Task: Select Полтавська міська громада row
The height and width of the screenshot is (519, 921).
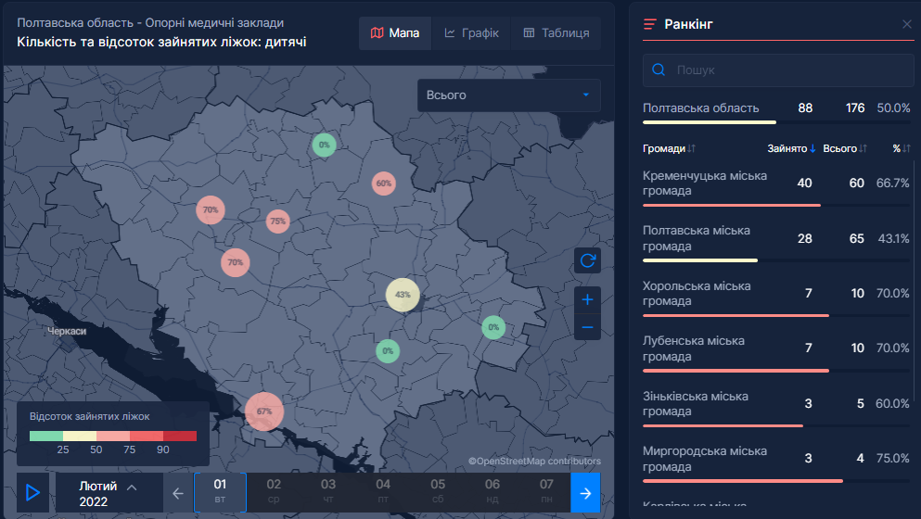Action: (776, 242)
